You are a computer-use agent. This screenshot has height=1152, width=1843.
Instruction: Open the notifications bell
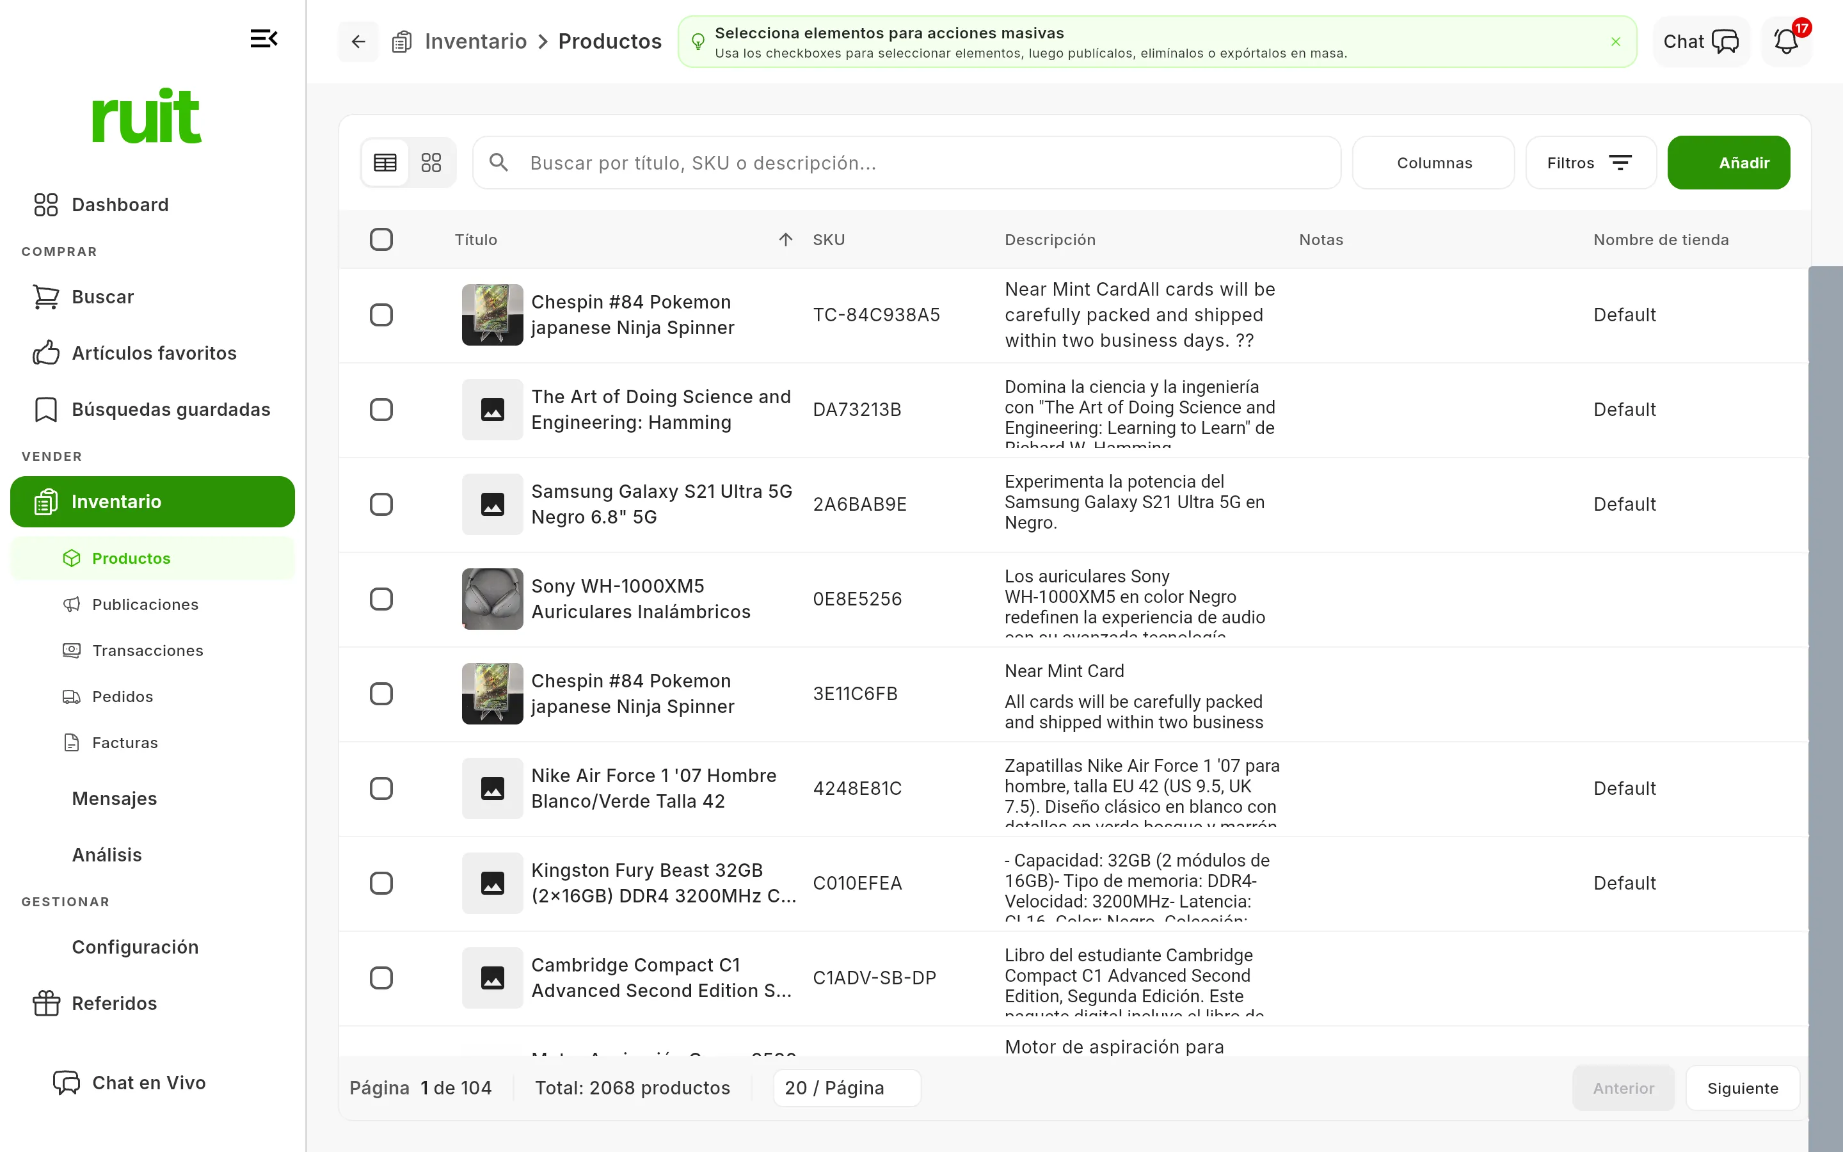pos(1786,41)
